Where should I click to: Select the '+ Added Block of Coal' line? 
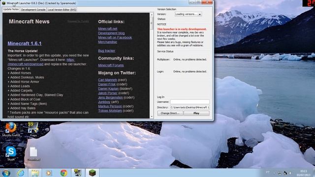(x=24, y=99)
